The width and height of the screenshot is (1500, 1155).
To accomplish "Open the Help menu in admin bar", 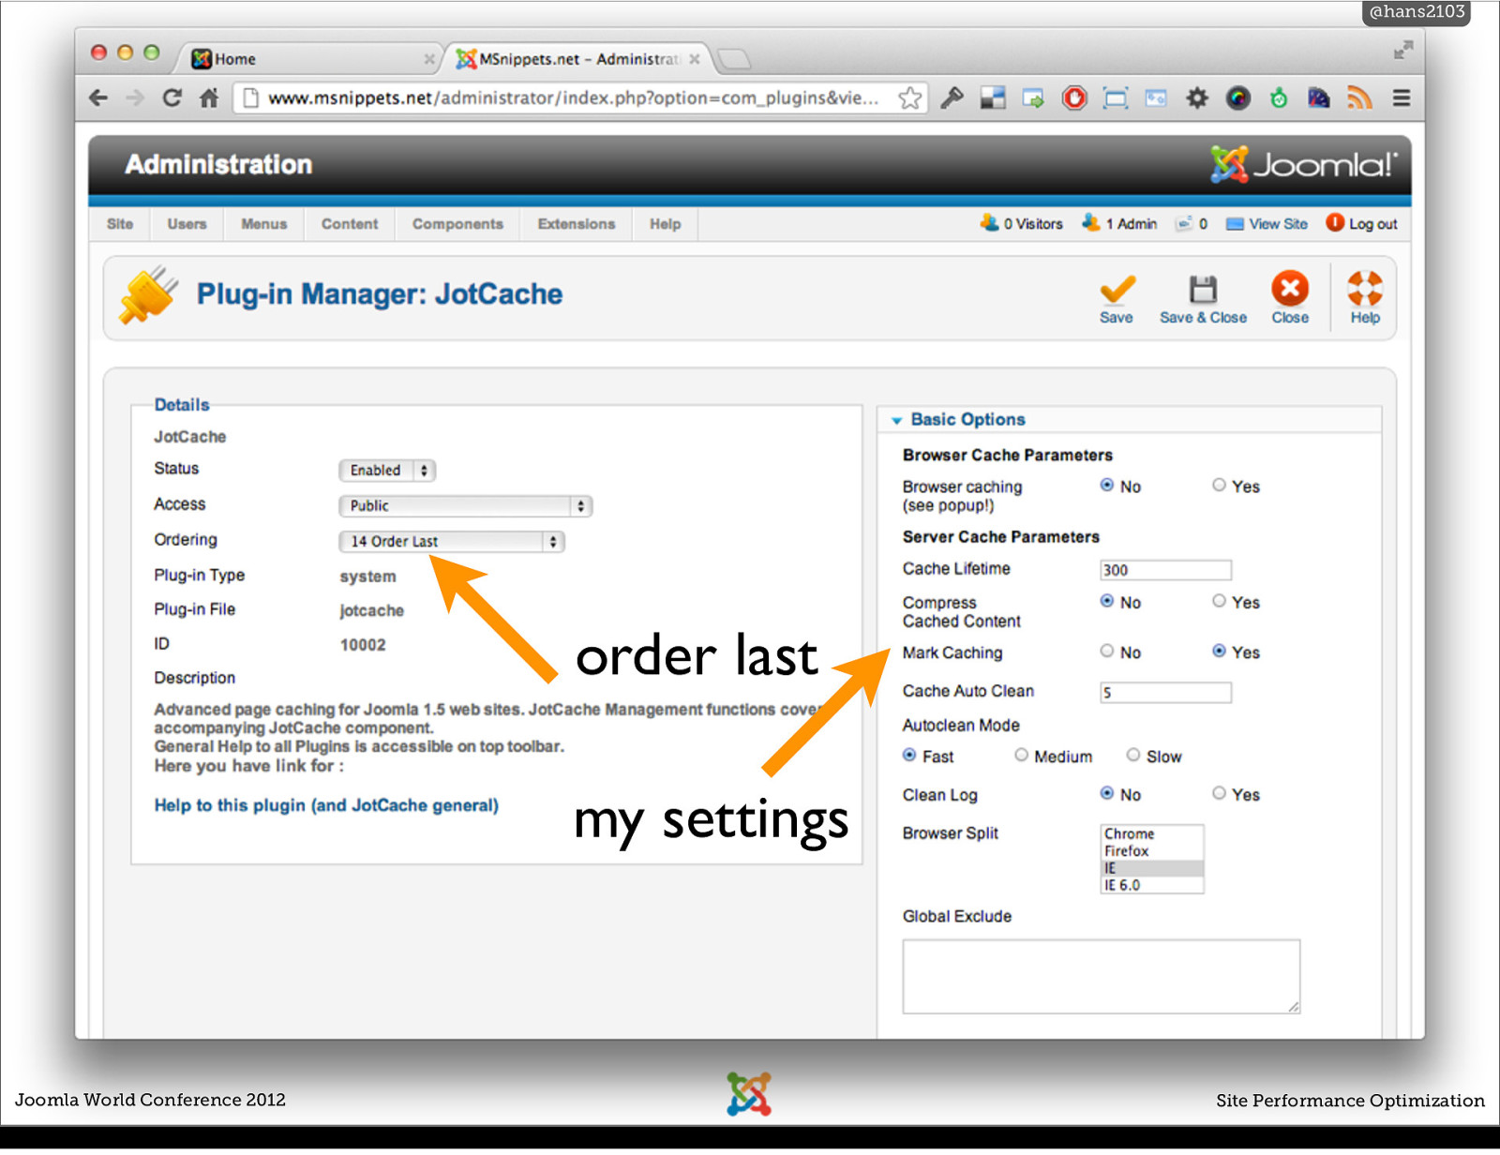I will (x=665, y=224).
